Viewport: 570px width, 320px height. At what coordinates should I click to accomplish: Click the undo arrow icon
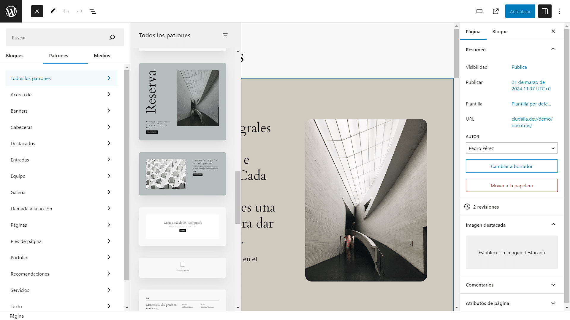click(66, 11)
